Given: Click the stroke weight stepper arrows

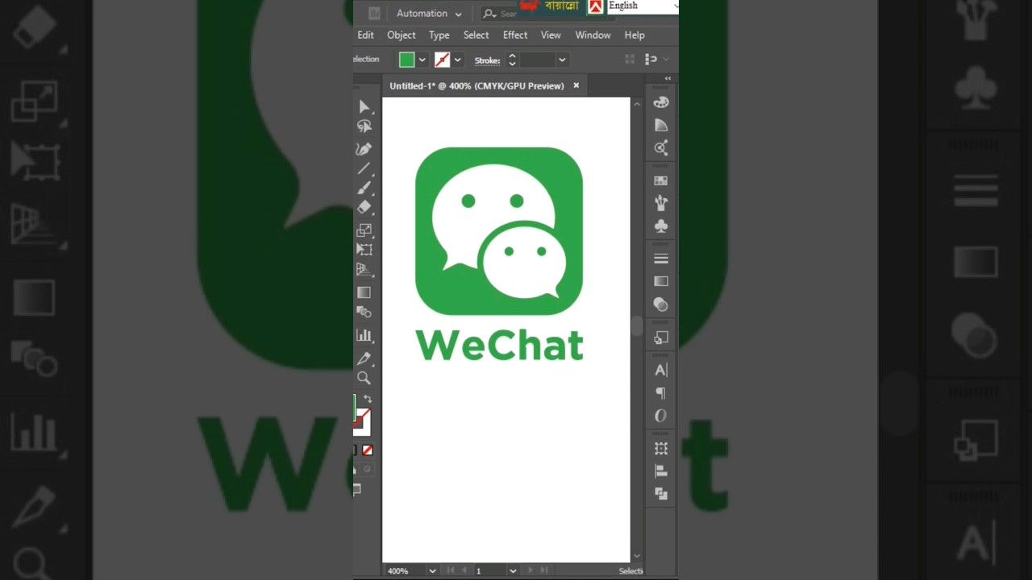Looking at the screenshot, I should point(511,60).
